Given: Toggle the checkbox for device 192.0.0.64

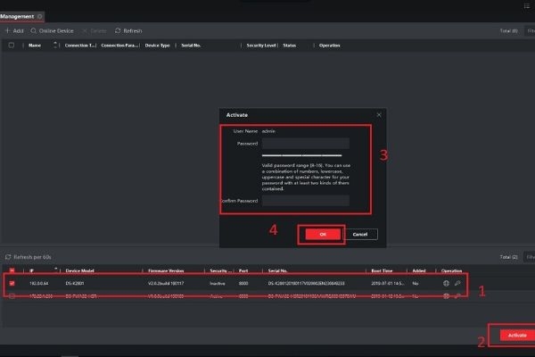Looking at the screenshot, I should (12, 284).
